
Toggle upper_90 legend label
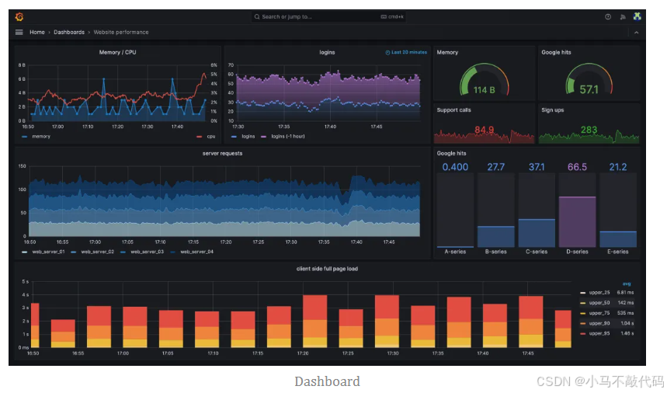point(599,323)
